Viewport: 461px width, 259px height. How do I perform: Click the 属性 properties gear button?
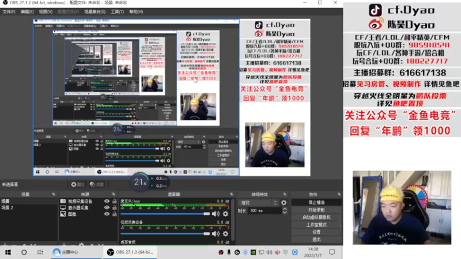coord(78,184)
